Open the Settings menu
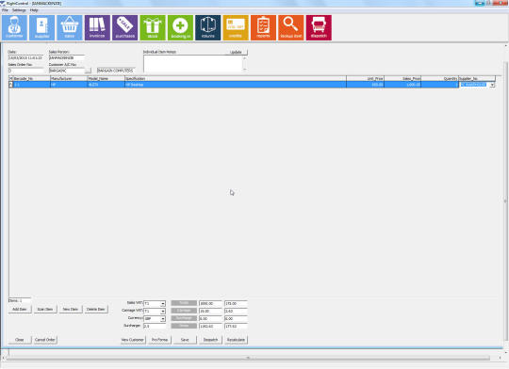This screenshot has width=509, height=369. coord(19,10)
